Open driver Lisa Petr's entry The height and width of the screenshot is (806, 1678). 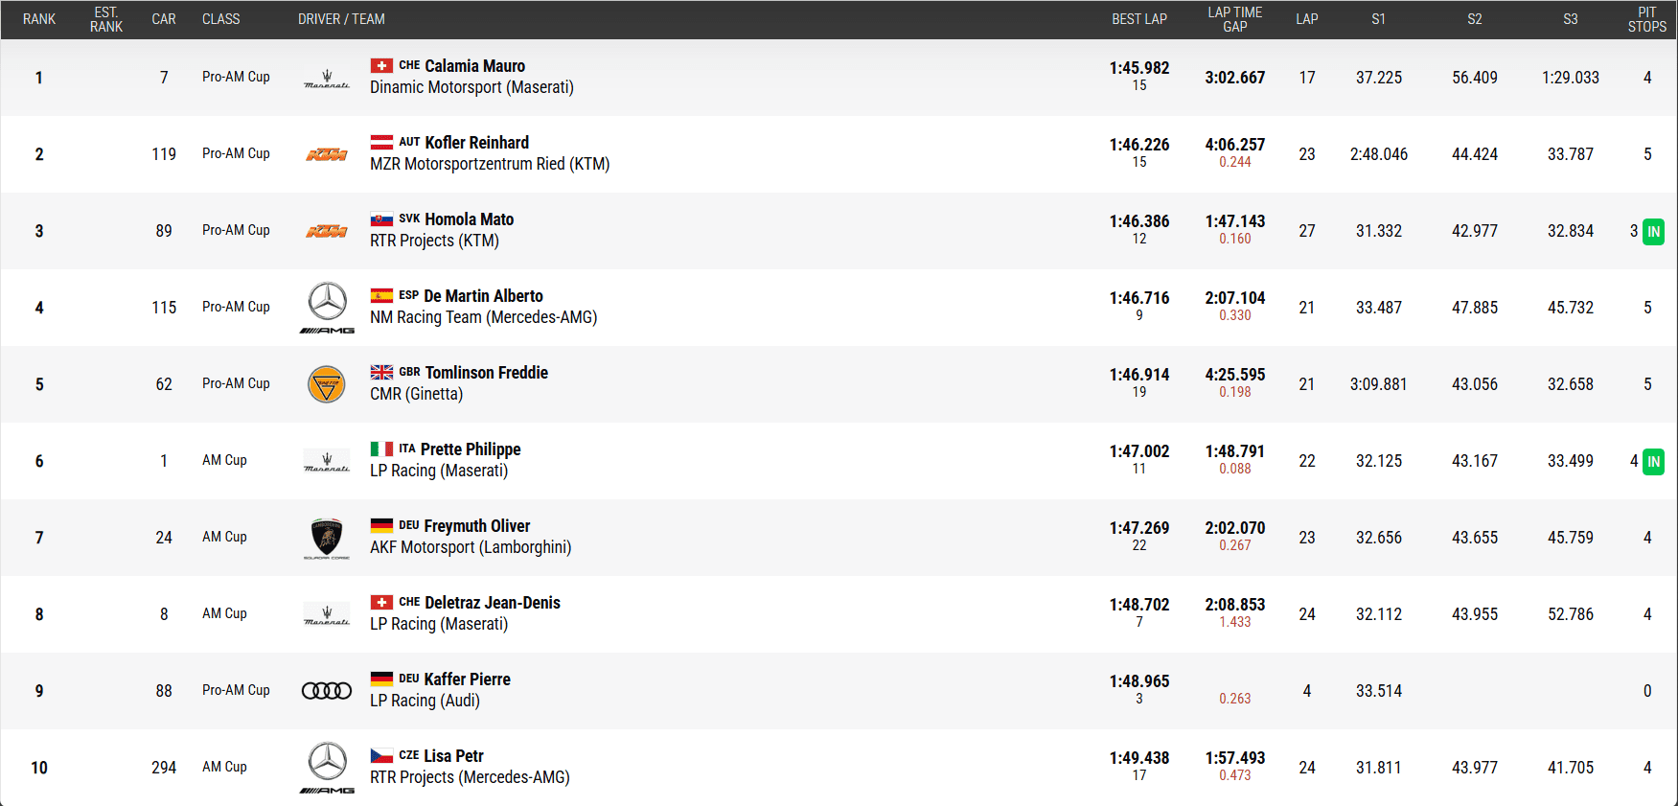tap(453, 756)
